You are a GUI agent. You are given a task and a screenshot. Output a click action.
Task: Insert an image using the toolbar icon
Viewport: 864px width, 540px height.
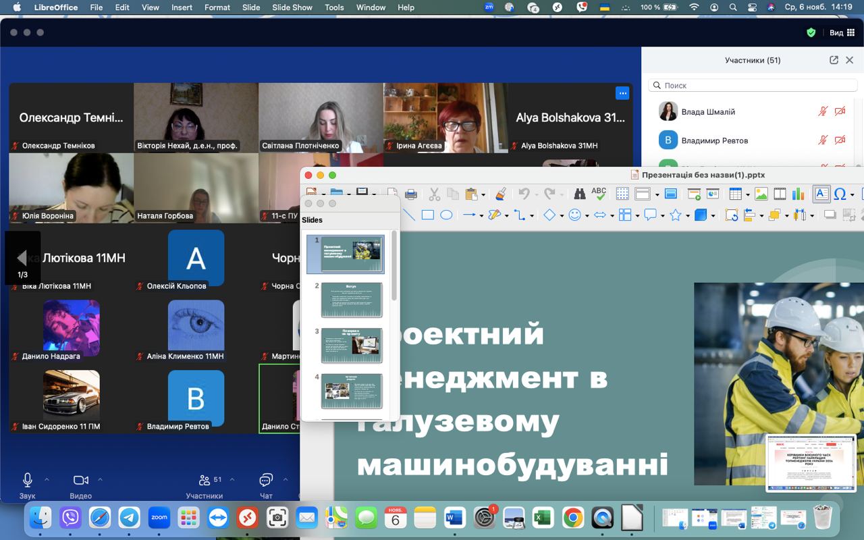coord(761,194)
